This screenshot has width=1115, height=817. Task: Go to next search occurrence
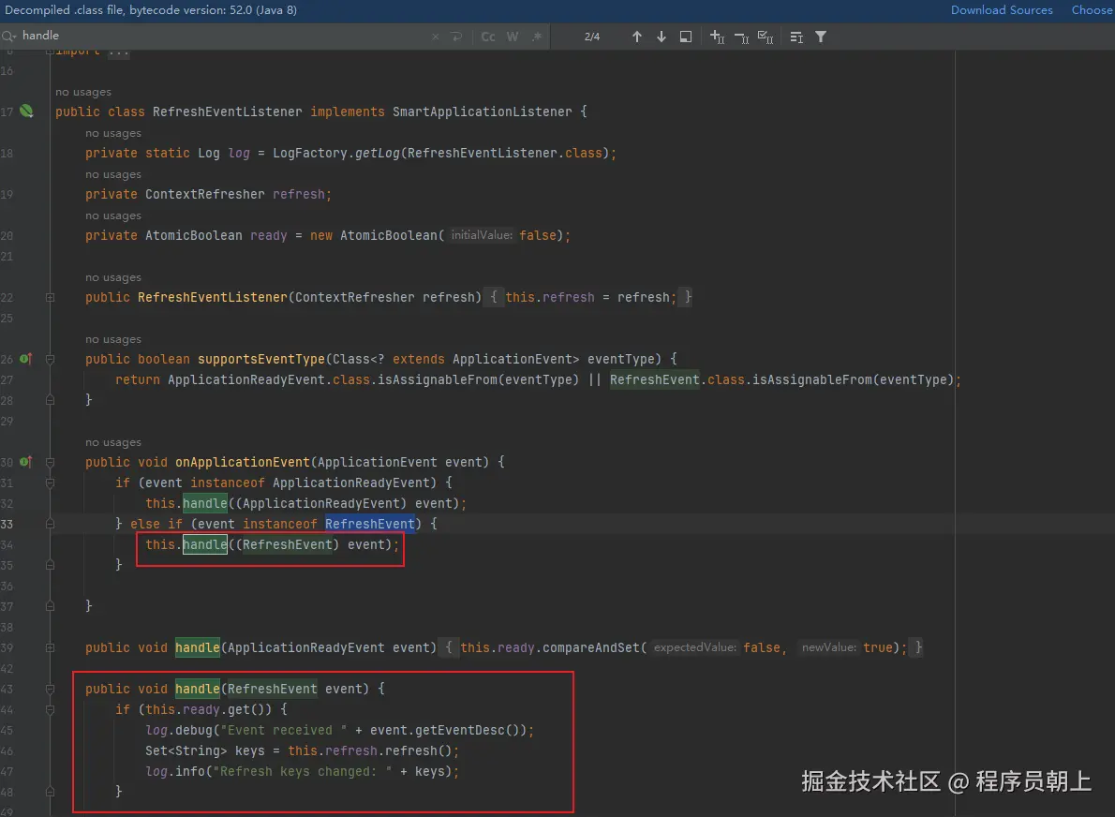pos(662,37)
